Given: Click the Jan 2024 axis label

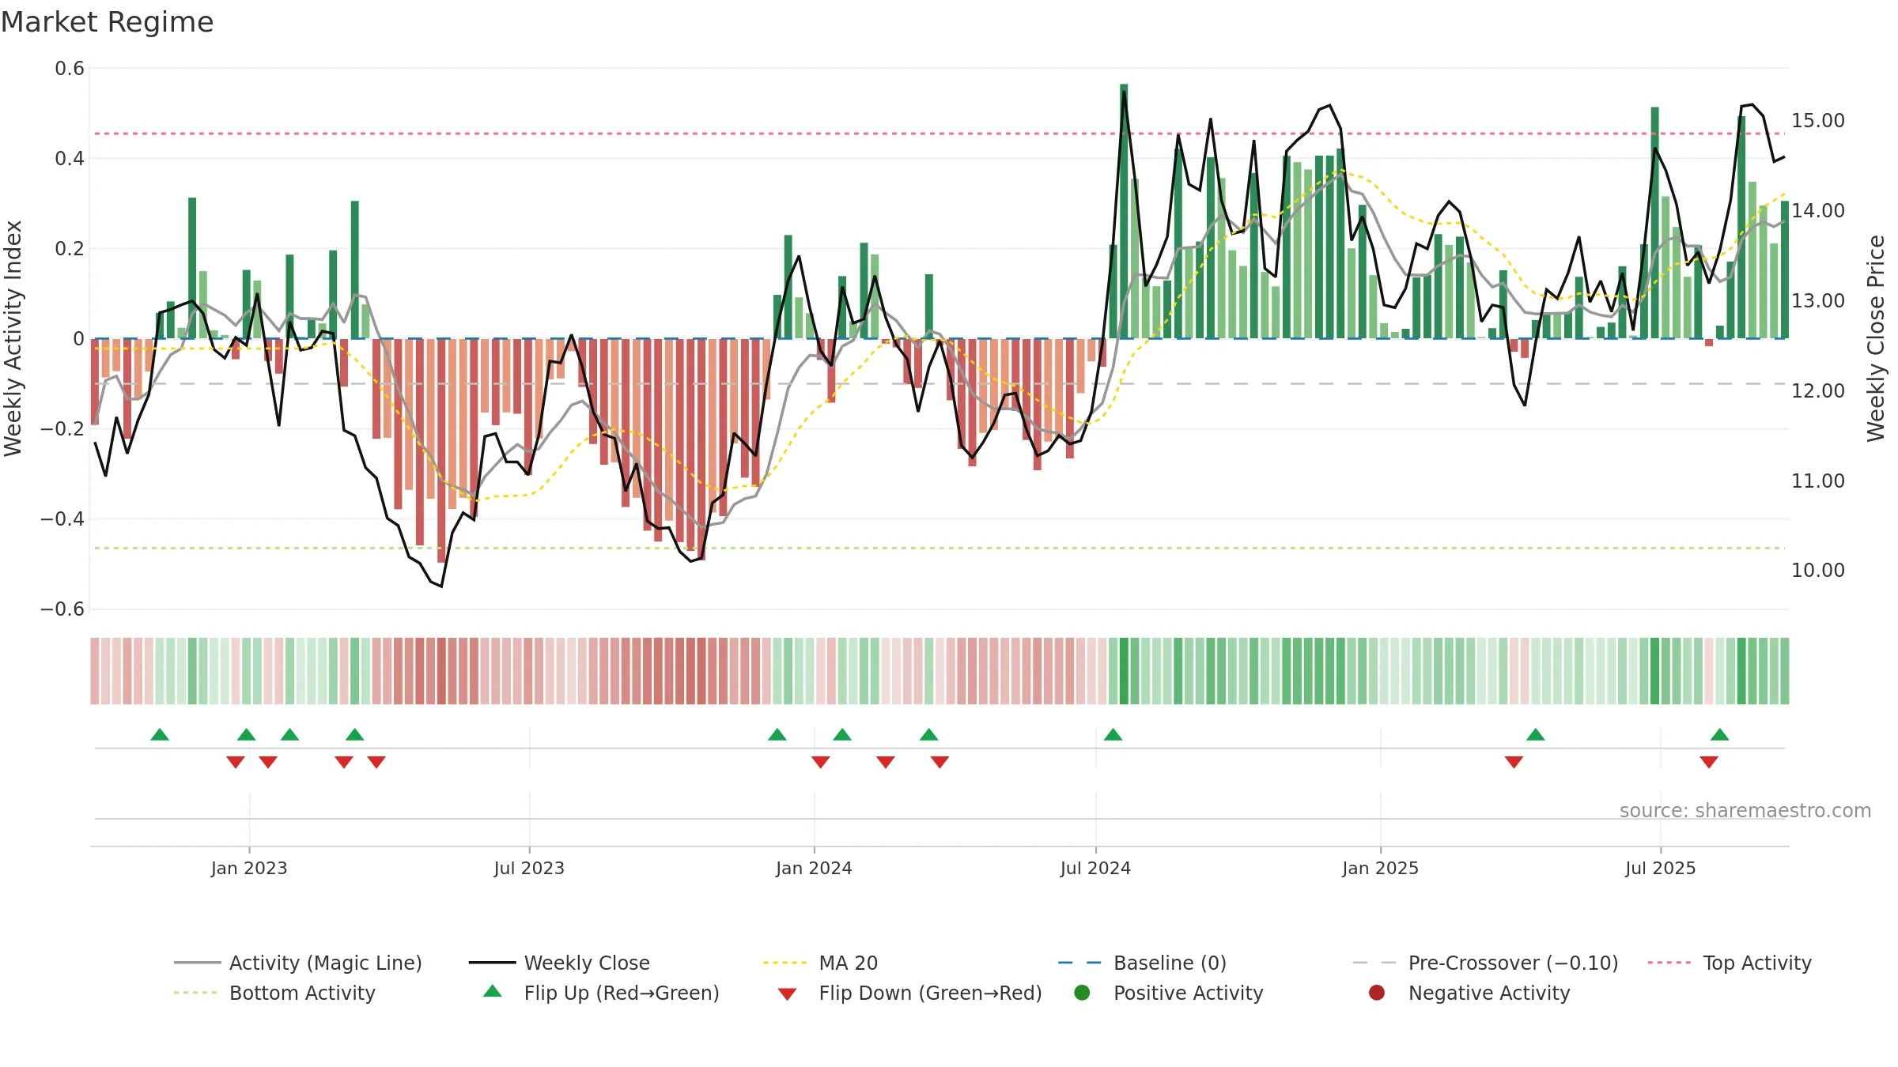Looking at the screenshot, I should point(814,868).
